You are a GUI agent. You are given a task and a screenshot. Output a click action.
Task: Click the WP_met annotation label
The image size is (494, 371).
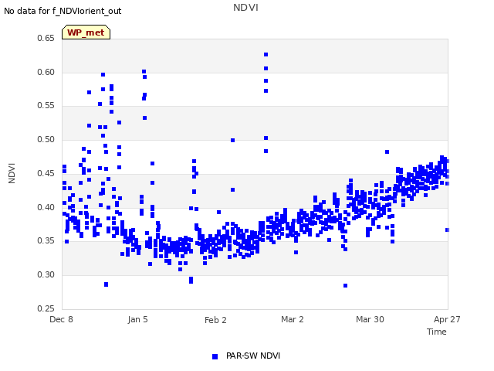pos(86,32)
